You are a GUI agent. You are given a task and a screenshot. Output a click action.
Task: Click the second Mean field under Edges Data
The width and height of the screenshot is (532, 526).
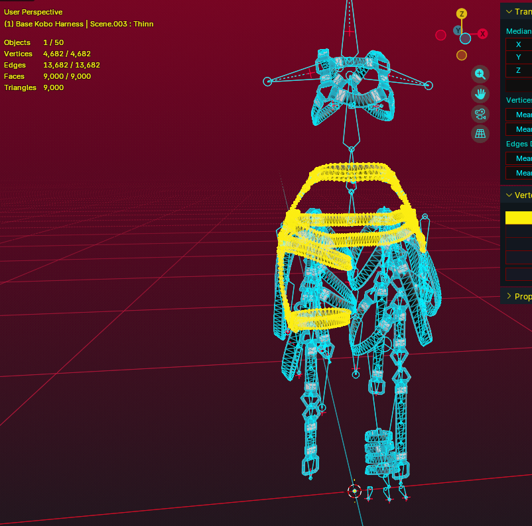tap(519, 173)
